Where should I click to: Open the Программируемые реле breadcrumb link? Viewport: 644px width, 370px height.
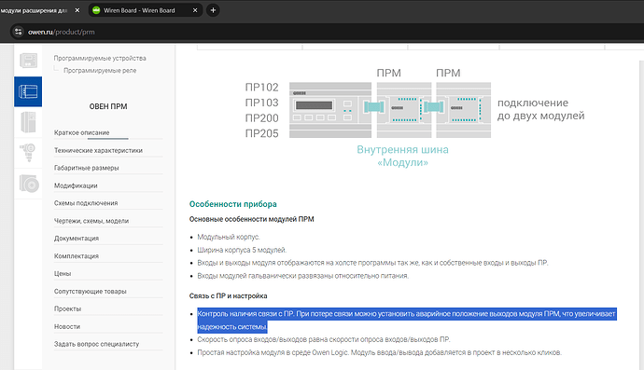100,71
